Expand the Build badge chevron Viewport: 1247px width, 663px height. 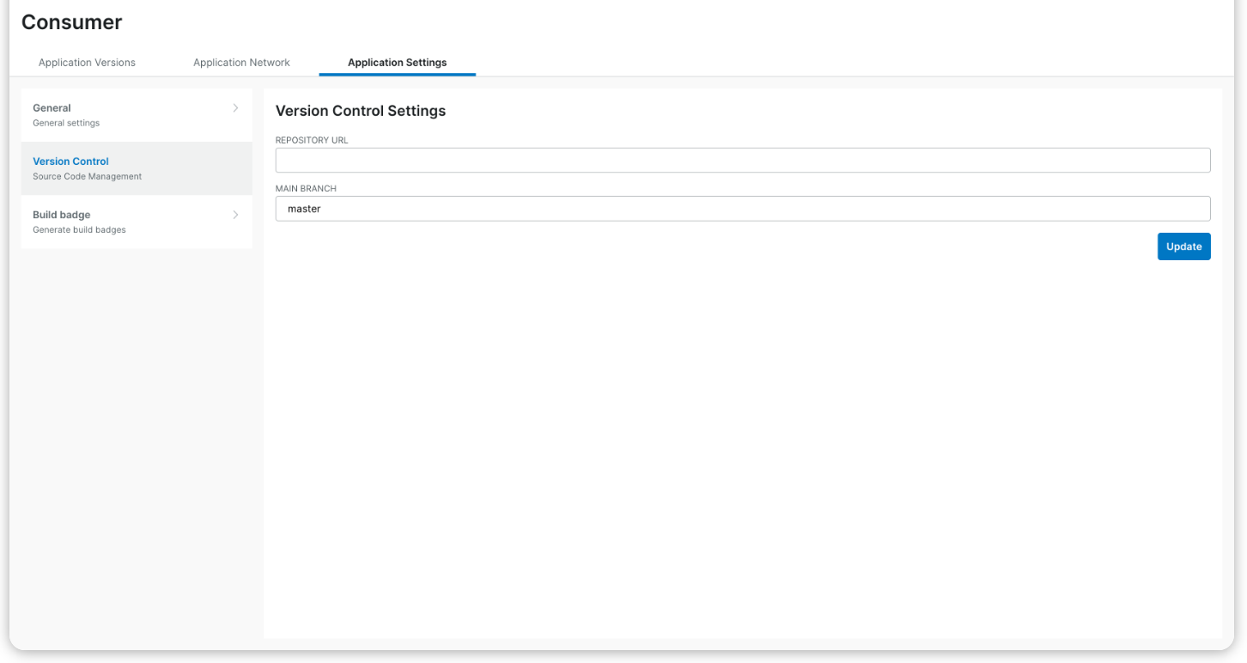coord(235,214)
